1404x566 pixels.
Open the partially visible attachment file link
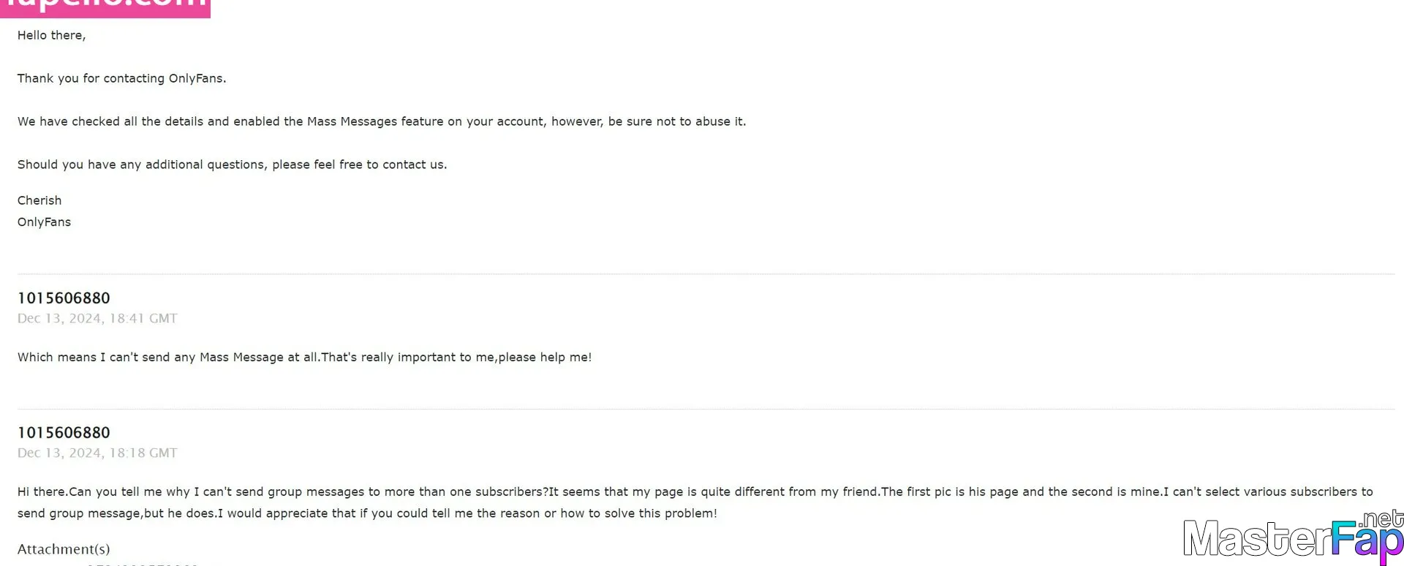coord(143,564)
